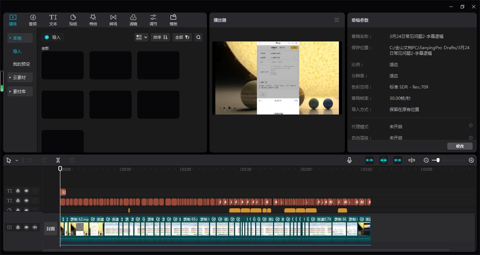Click the main video track type icon

(9, 227)
